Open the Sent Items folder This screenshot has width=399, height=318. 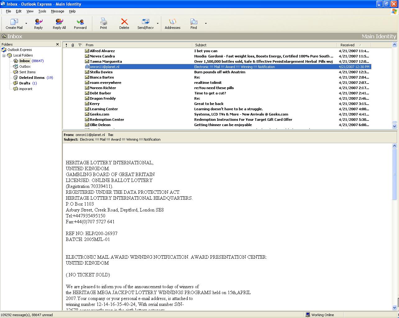coord(27,72)
